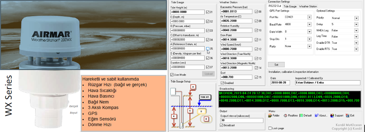Enable the Lock page checkbox

270,128
